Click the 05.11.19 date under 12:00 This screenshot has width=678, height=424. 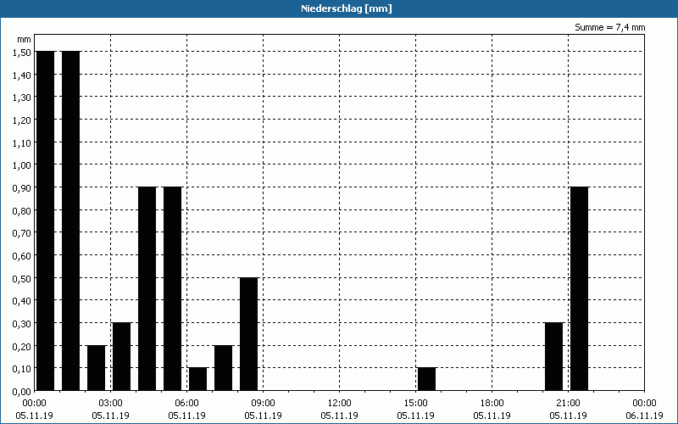(340, 416)
